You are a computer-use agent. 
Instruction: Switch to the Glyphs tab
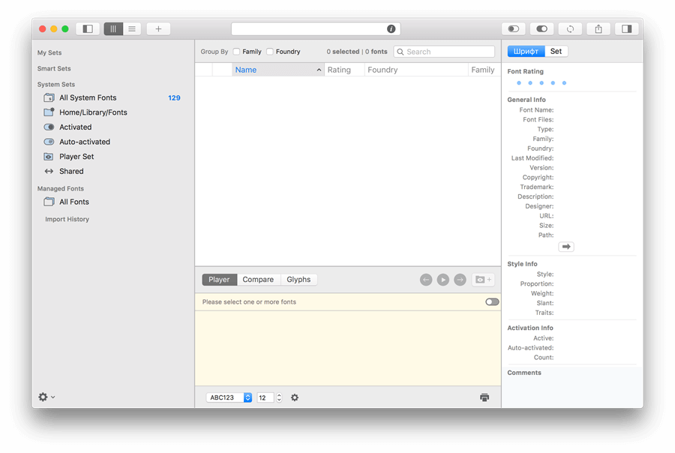(298, 280)
